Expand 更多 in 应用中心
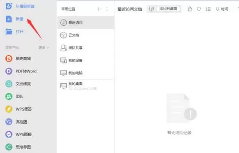This screenshot has width=239, height=153. [x=43, y=48]
